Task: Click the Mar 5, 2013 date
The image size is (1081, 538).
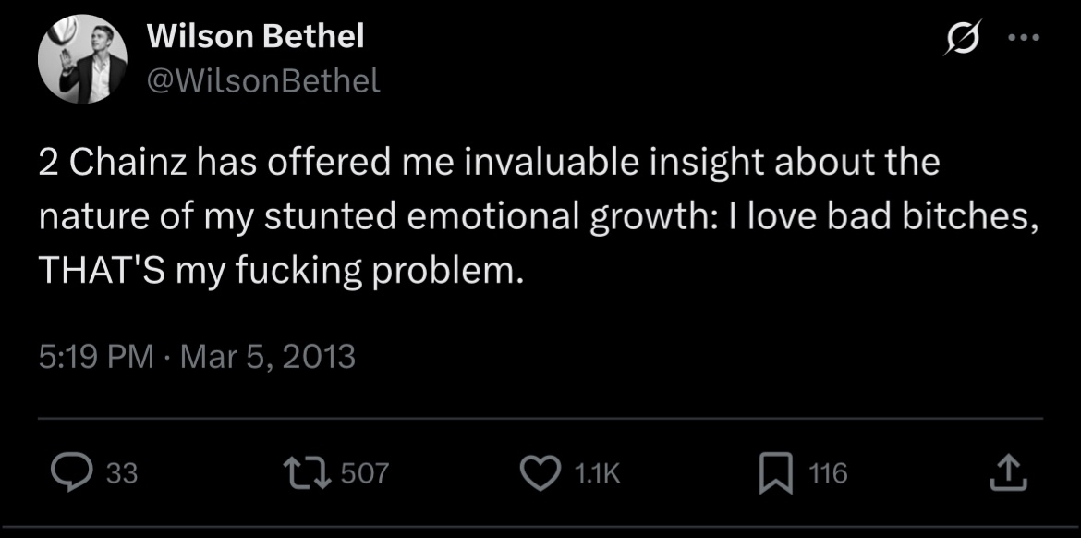Action: [268, 358]
